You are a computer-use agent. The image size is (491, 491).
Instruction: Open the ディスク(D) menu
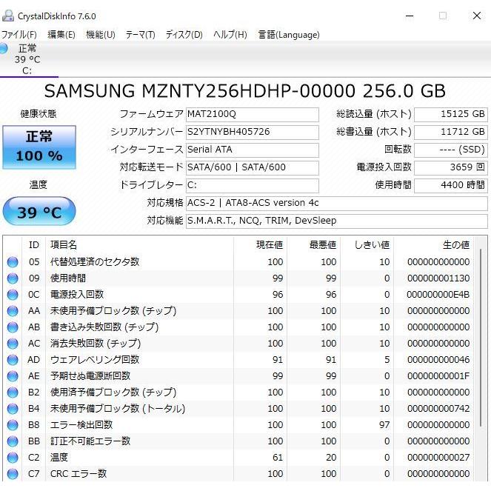coord(184,35)
